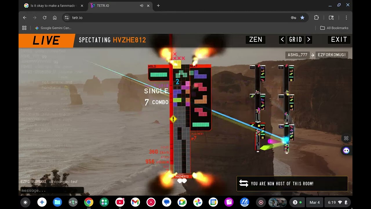Click the host notification banner
This screenshot has width=371, height=209.
(292, 183)
